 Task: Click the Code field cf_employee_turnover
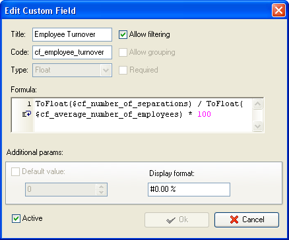pos(72,52)
